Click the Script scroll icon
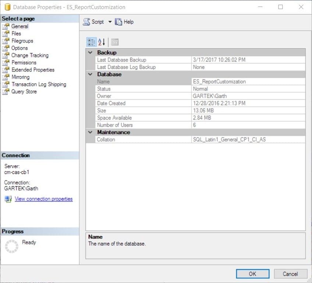 tap(86, 22)
